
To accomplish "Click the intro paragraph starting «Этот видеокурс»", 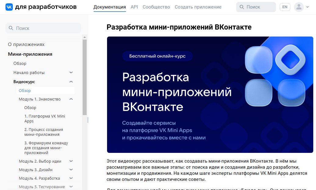I will coord(207,170).
